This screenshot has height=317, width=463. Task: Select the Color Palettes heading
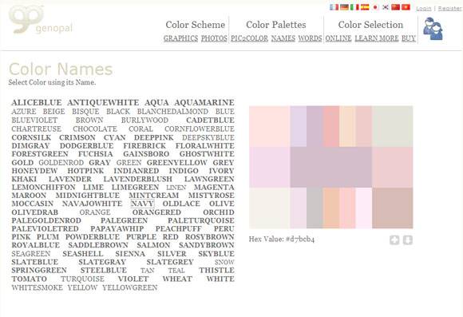click(276, 25)
